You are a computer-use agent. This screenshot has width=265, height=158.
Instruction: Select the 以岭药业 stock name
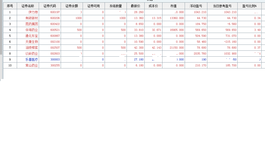pos(32,54)
